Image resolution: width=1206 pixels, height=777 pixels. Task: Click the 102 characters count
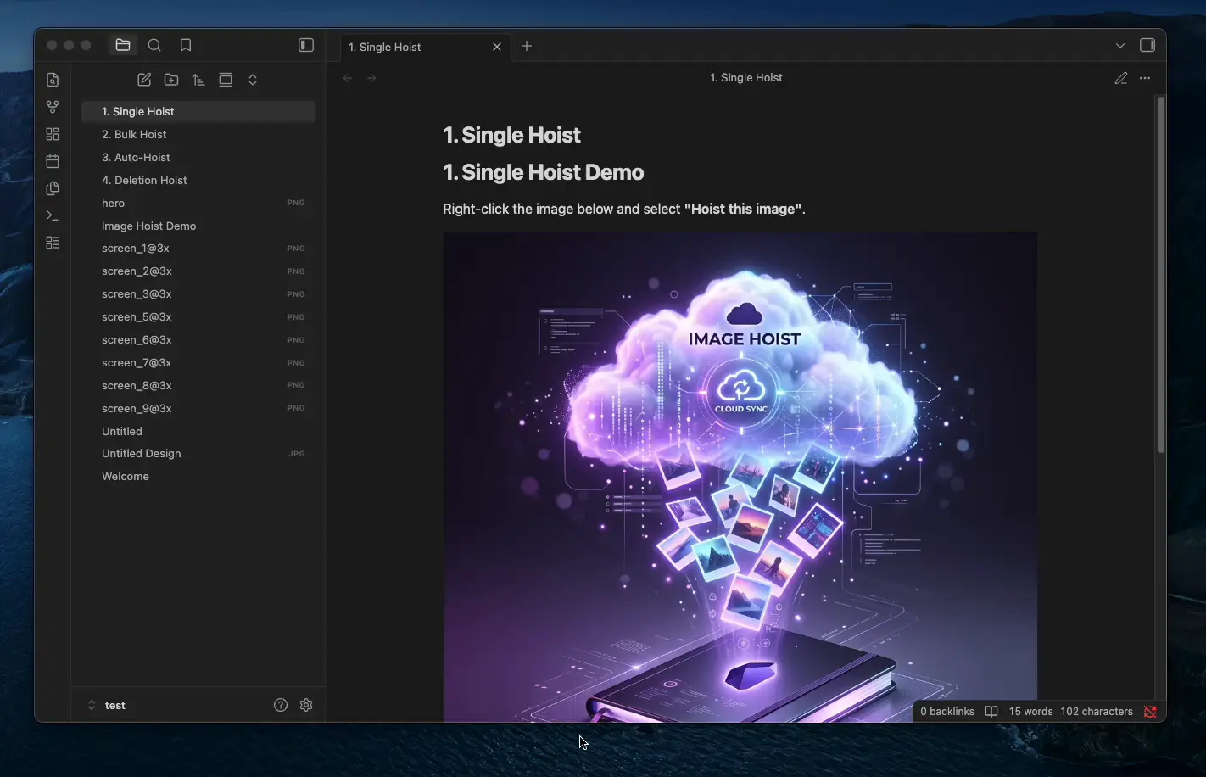1097,712
